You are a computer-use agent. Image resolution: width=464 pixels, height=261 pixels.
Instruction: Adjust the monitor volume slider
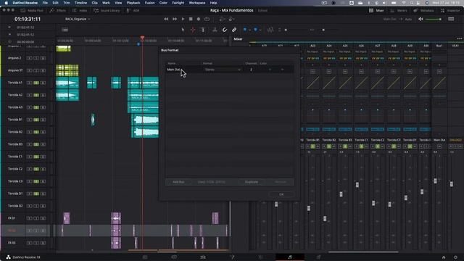coord(434,19)
